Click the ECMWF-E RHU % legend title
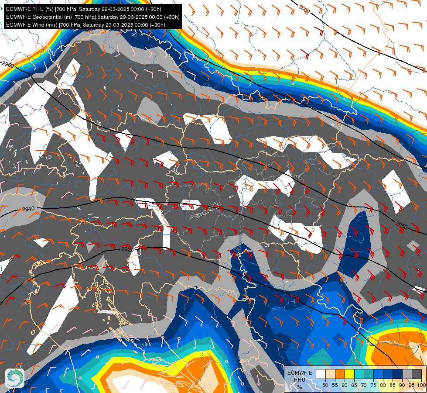Viewport: 427px width, 393px height. 300,380
